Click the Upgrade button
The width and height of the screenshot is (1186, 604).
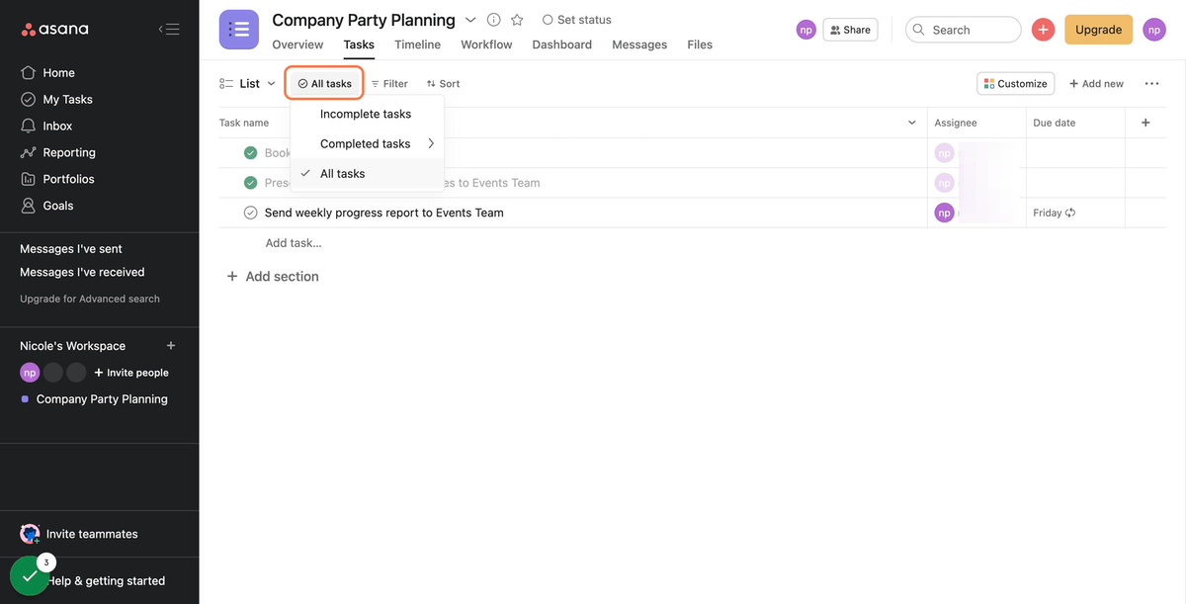(1098, 30)
